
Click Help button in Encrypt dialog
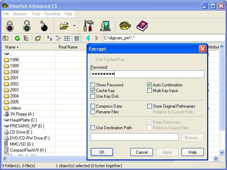[193, 152]
